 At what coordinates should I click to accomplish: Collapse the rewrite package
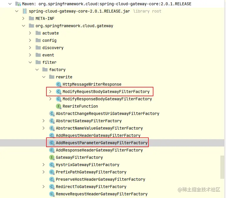tap(44, 77)
